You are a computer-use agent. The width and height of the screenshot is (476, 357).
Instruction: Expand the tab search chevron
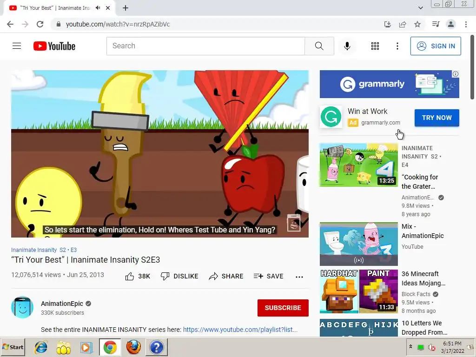click(420, 8)
